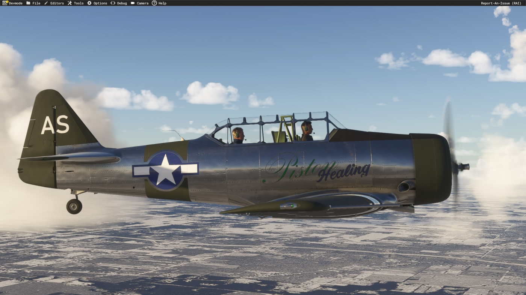Select the front-seat pilot in the cockpit

307,131
